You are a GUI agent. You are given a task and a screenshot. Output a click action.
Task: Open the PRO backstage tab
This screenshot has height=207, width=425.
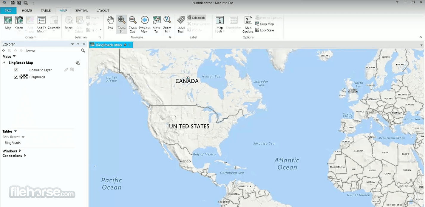(x=8, y=10)
